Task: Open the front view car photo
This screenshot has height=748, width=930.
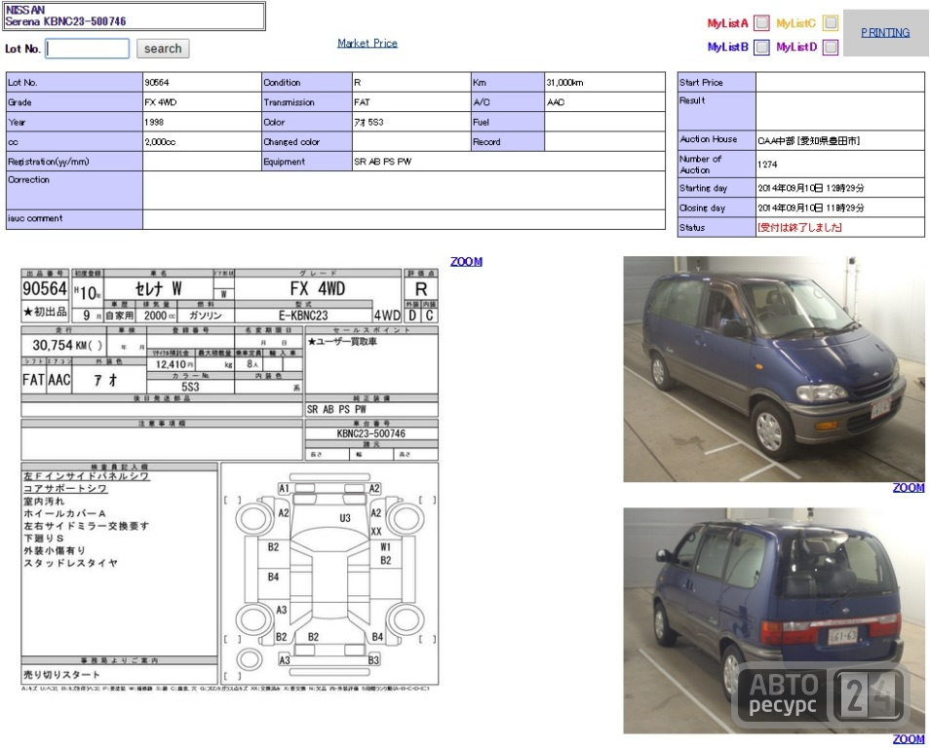Action: pos(773,369)
